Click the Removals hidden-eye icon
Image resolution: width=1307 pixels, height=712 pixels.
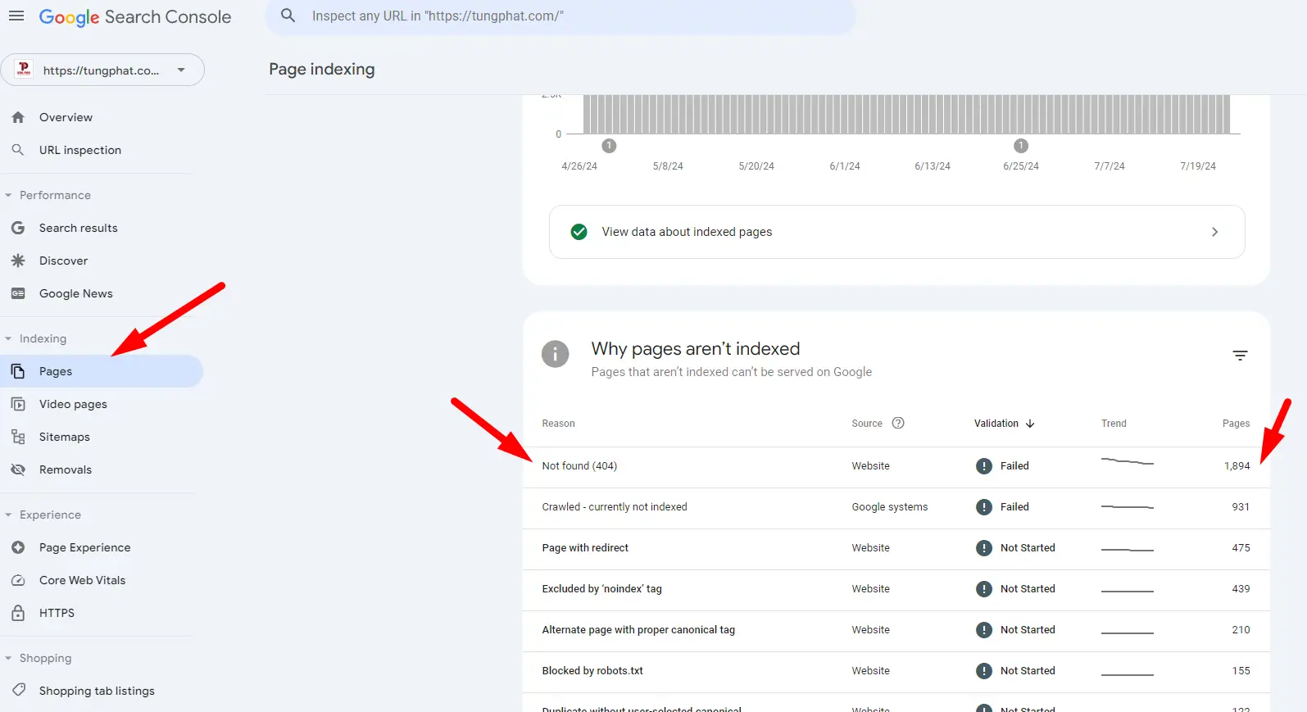tap(18, 469)
